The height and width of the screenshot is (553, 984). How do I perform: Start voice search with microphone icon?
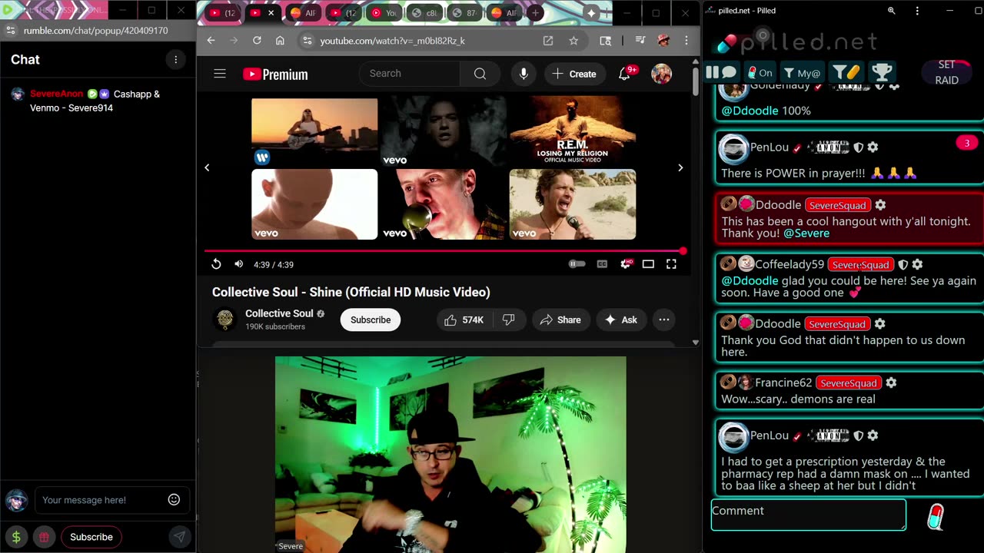524,74
